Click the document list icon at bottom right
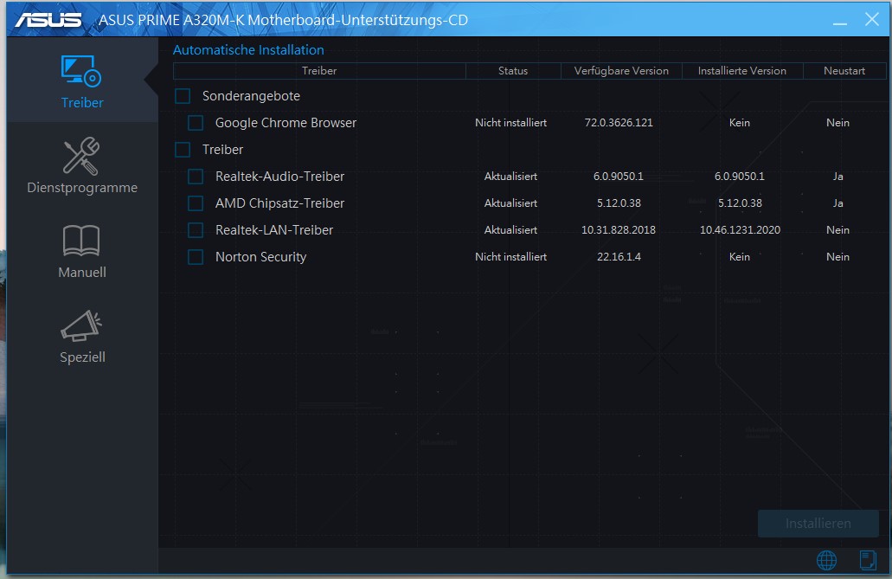Image resolution: width=892 pixels, height=579 pixels. point(868,560)
